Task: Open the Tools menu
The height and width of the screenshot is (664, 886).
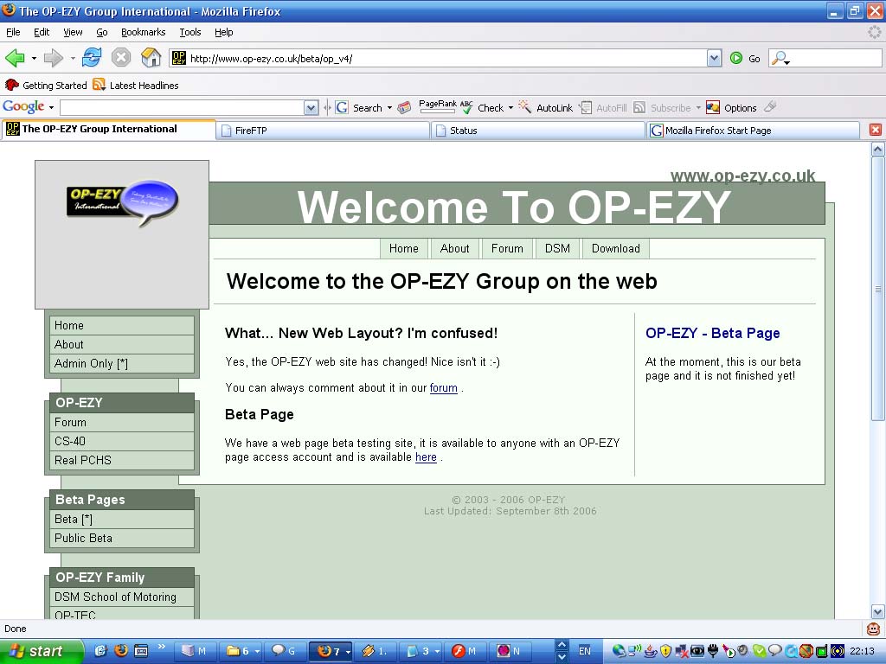Action: coord(190,32)
